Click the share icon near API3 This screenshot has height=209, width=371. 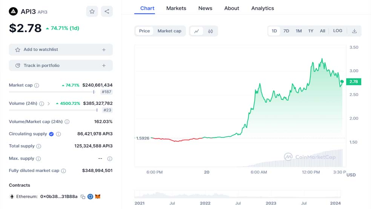tap(107, 11)
